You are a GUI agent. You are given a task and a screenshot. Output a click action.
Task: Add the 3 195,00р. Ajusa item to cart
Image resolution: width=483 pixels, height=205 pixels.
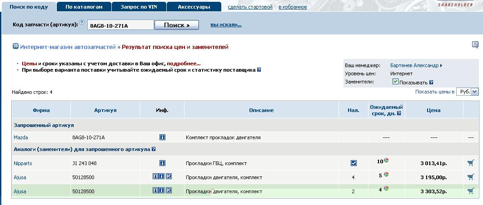[x=470, y=177]
